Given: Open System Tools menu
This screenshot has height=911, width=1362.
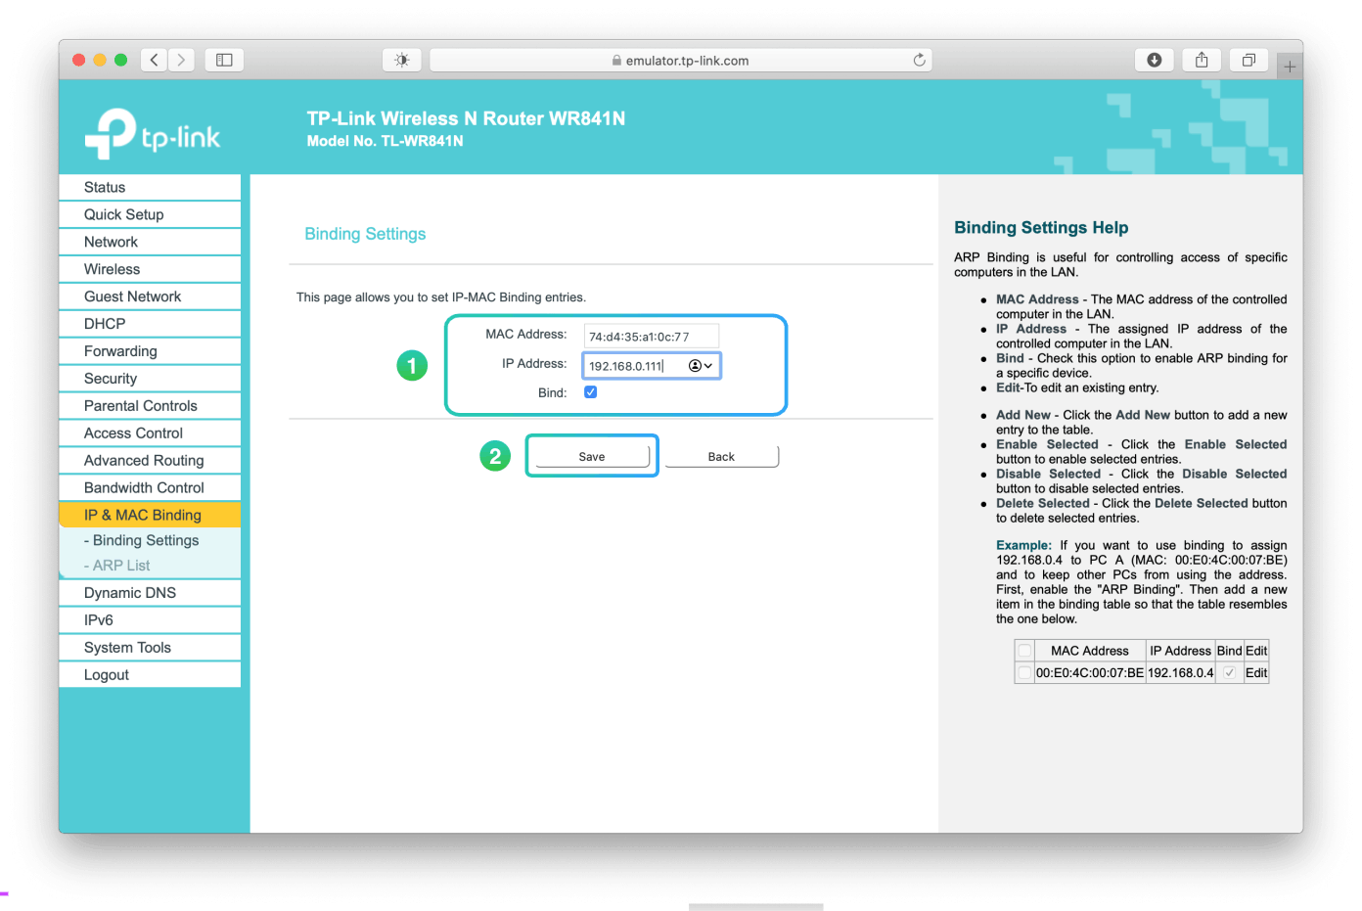Looking at the screenshot, I should point(150,648).
